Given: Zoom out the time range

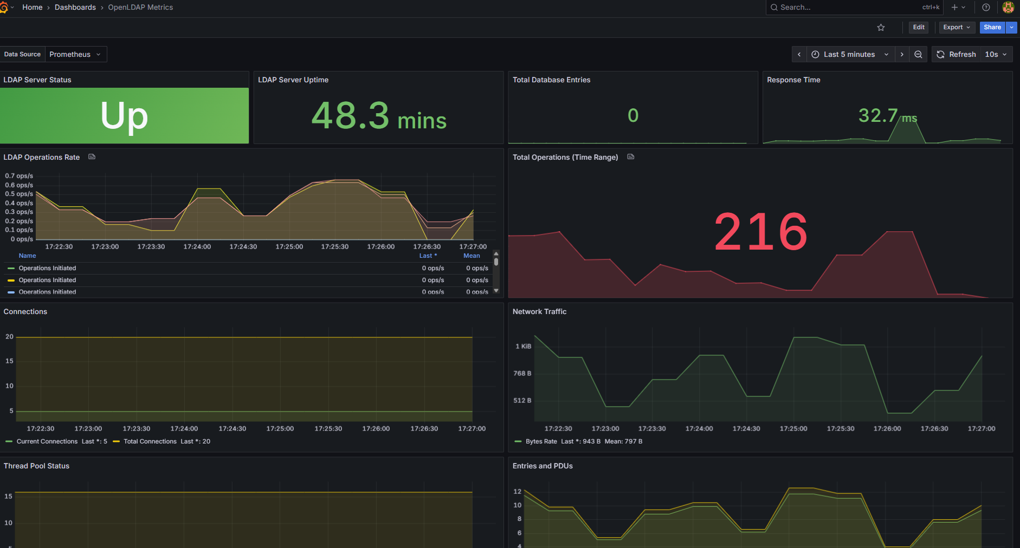Looking at the screenshot, I should 918,55.
